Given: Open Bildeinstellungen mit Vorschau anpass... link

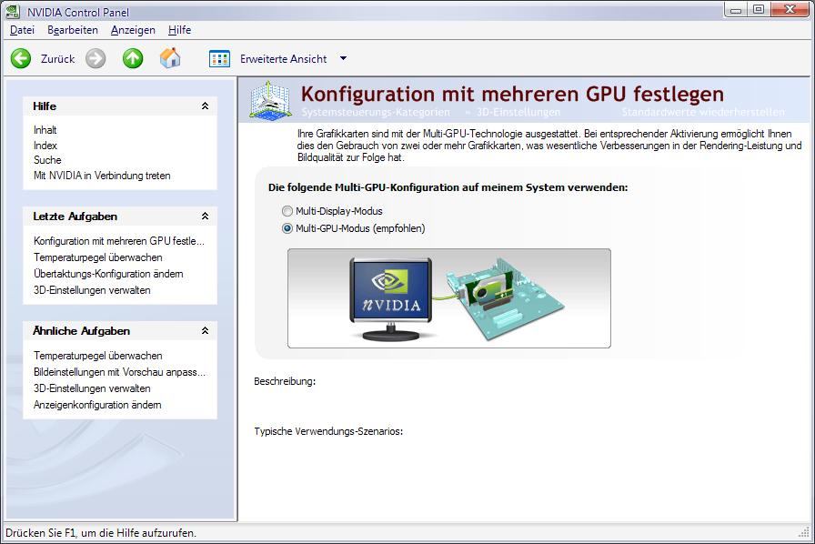Looking at the screenshot, I should pos(119,372).
